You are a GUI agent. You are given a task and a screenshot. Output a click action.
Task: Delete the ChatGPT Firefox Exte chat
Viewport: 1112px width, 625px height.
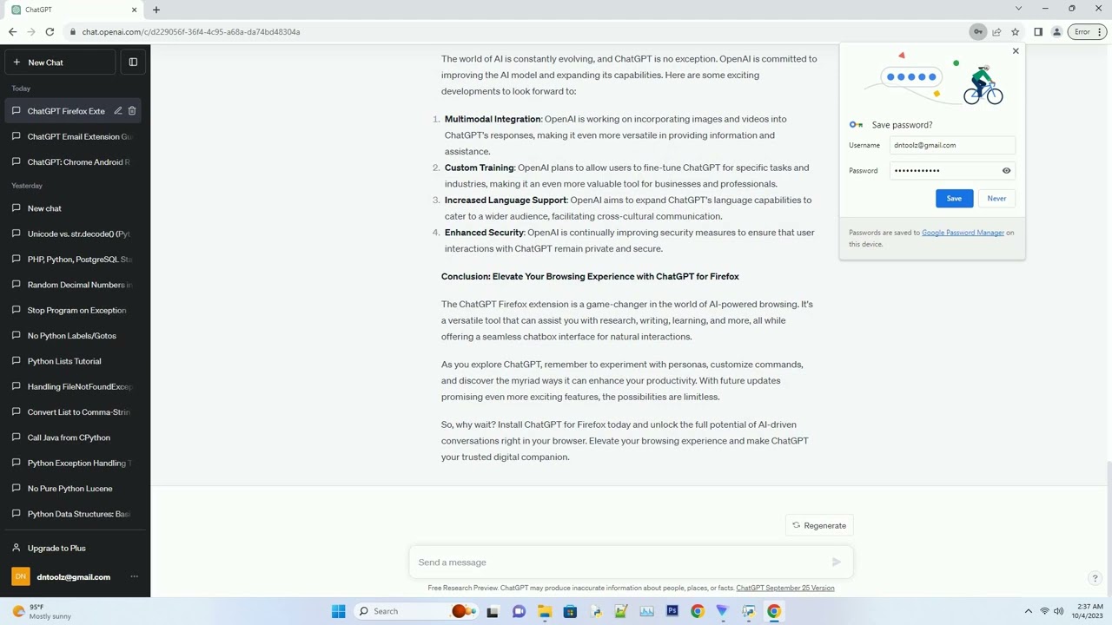(132, 111)
